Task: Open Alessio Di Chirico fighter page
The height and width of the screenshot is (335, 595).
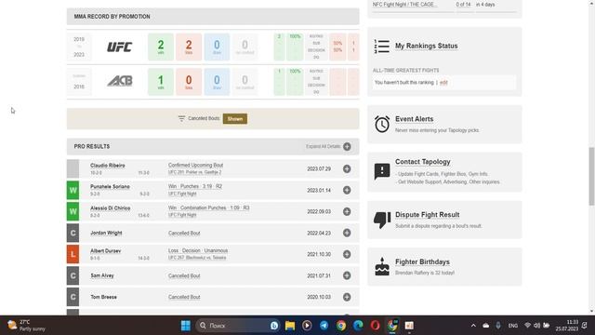Action: click(x=110, y=208)
